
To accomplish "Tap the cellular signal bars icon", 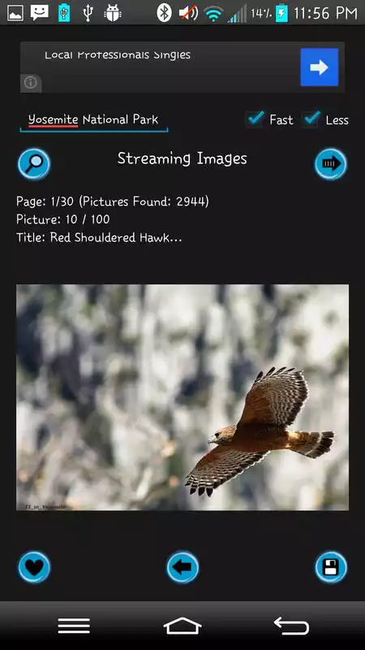I will coord(237,14).
